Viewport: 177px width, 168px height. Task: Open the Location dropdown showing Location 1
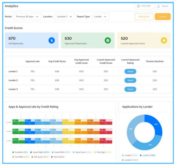(65, 17)
